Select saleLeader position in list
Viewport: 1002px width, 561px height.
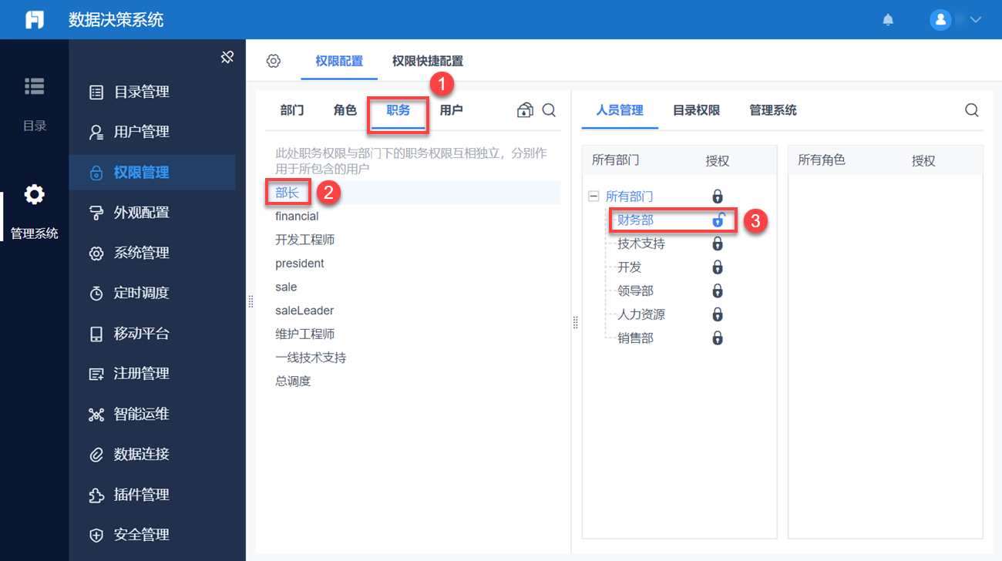pyautogui.click(x=304, y=311)
